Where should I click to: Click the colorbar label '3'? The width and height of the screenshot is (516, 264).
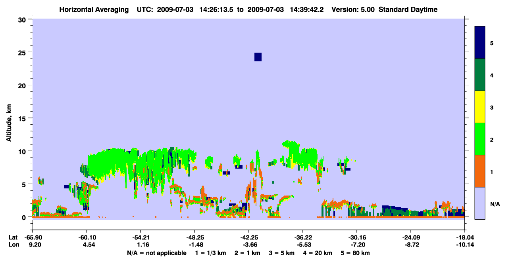click(492, 107)
